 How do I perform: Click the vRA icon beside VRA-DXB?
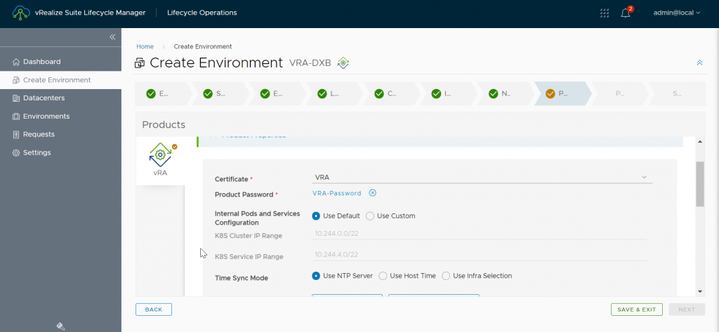coord(343,63)
